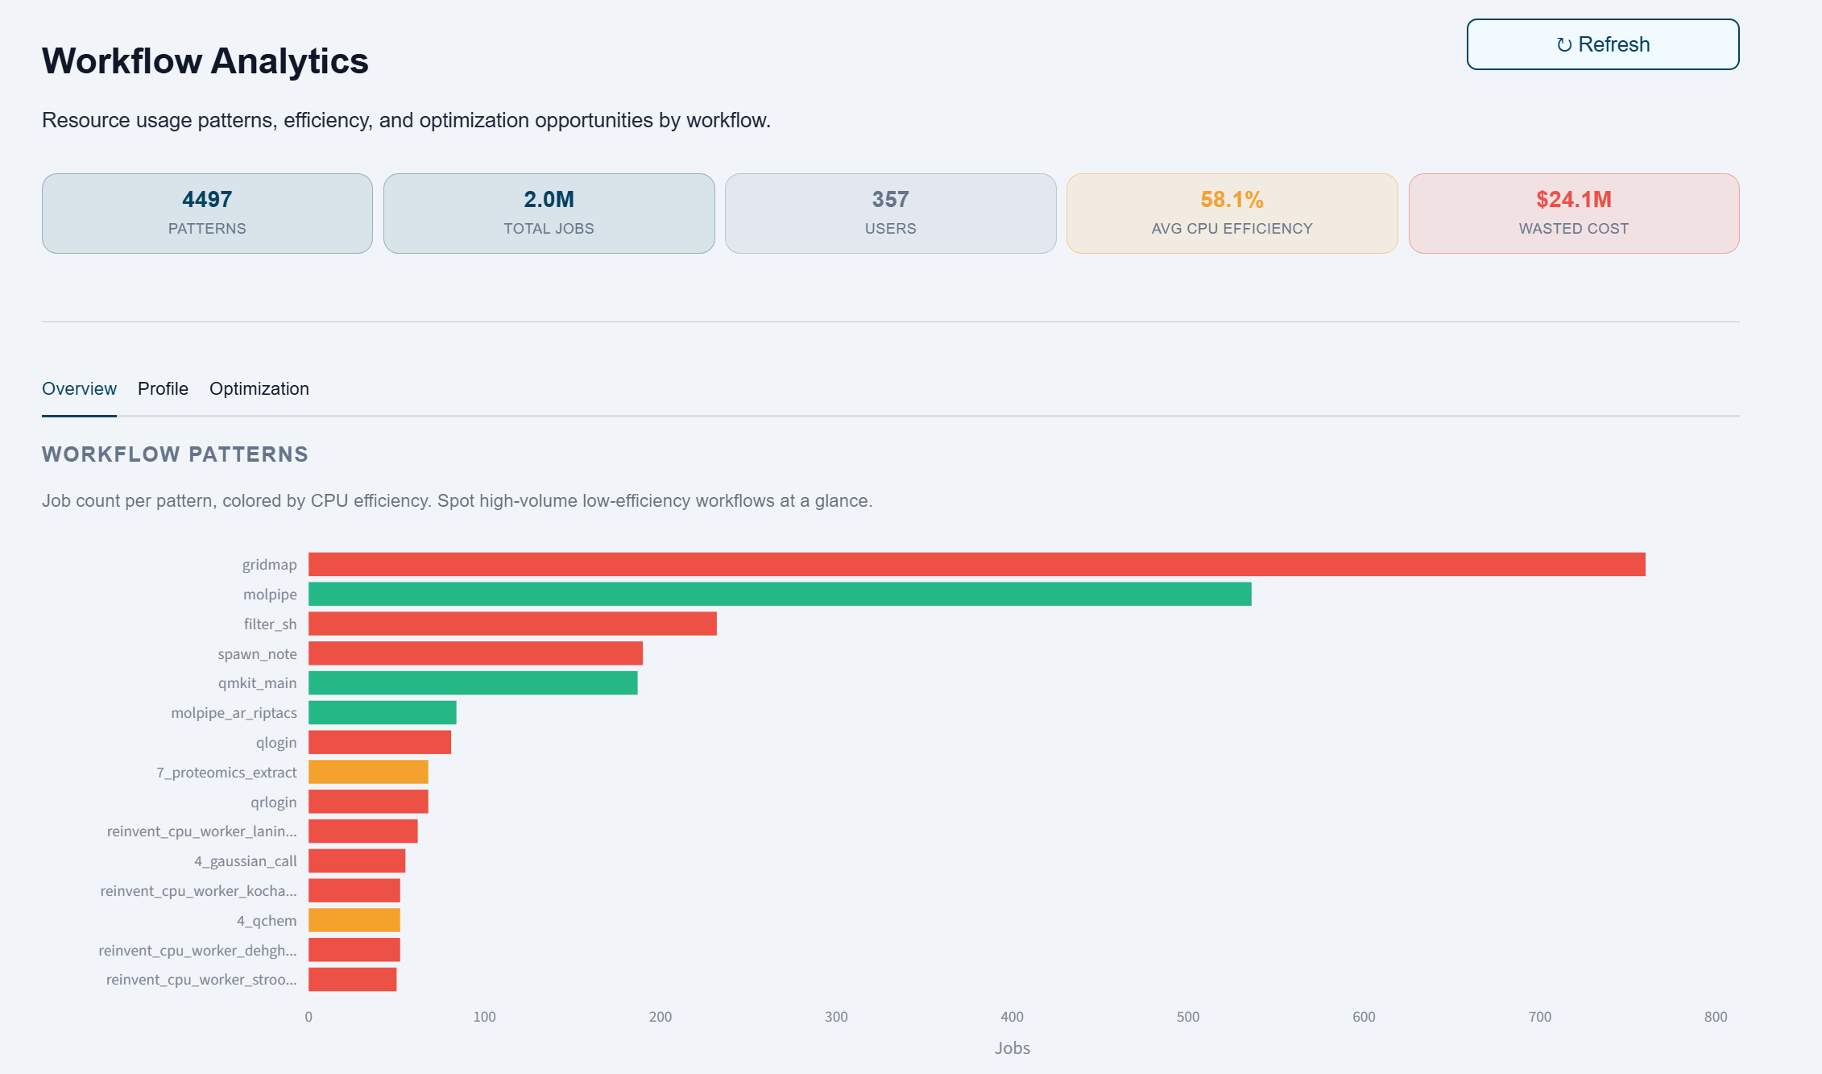
Task: Click the filter_sh axis label
Action: coord(270,624)
